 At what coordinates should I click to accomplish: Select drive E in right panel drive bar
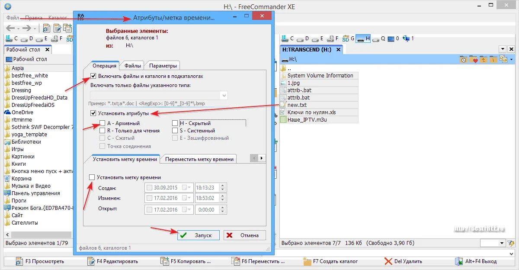point(317,39)
